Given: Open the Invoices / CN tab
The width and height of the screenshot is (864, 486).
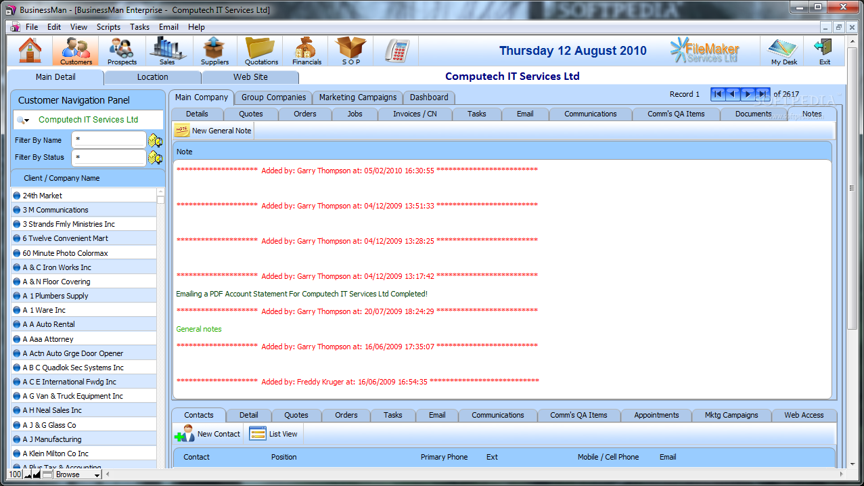Looking at the screenshot, I should pyautogui.click(x=415, y=114).
